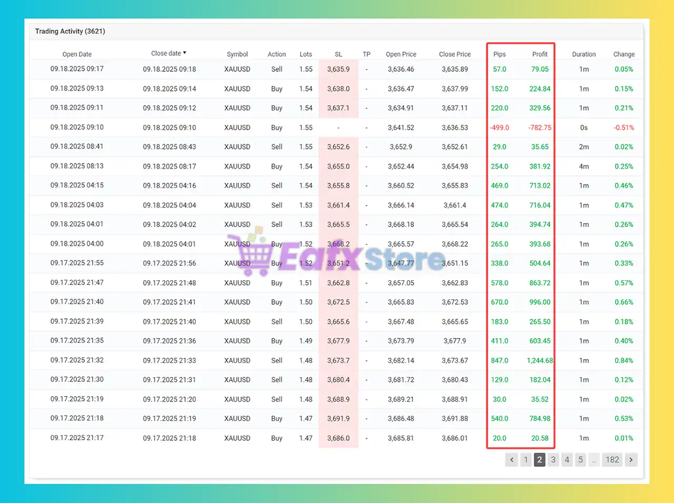
Task: Click the pagination ellipsis button
Action: click(594, 460)
